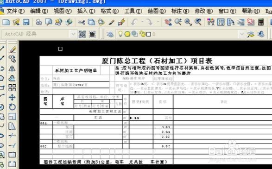Click the Undo arrow
Image resolution: width=272 pixels, height=169 pixels.
coord(134,22)
